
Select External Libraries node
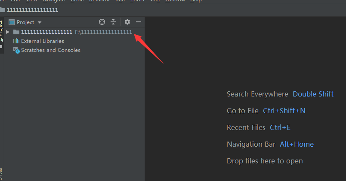tap(42, 41)
